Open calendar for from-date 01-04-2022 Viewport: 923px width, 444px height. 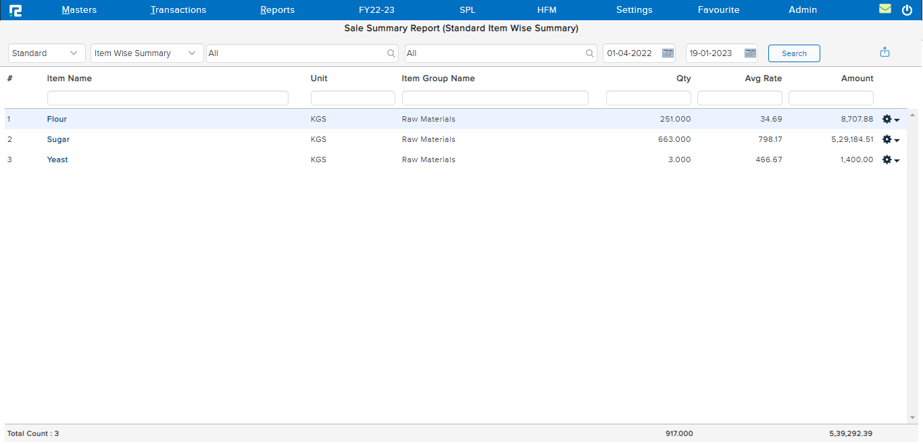[x=667, y=53]
